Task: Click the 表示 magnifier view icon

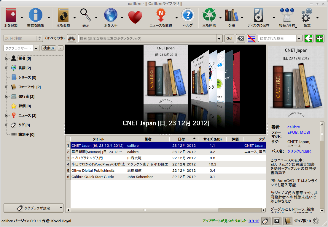Action: point(86,15)
